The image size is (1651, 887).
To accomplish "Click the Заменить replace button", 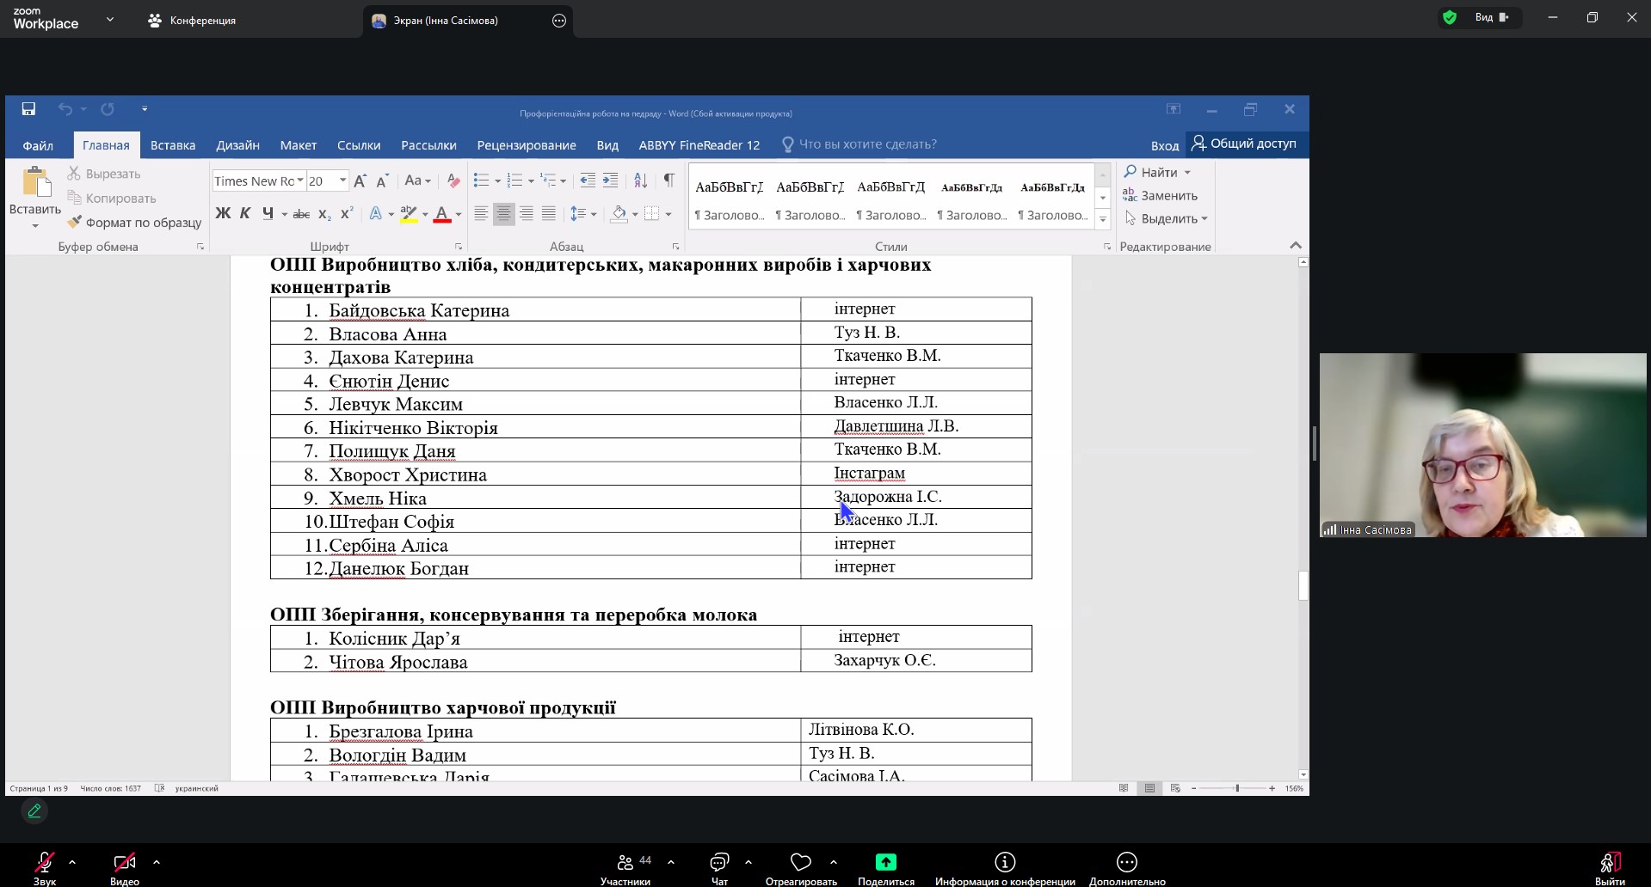I will click(x=1161, y=196).
